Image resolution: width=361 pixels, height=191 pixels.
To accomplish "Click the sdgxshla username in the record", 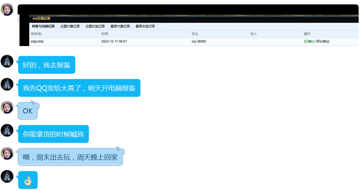I will tap(37, 42).
